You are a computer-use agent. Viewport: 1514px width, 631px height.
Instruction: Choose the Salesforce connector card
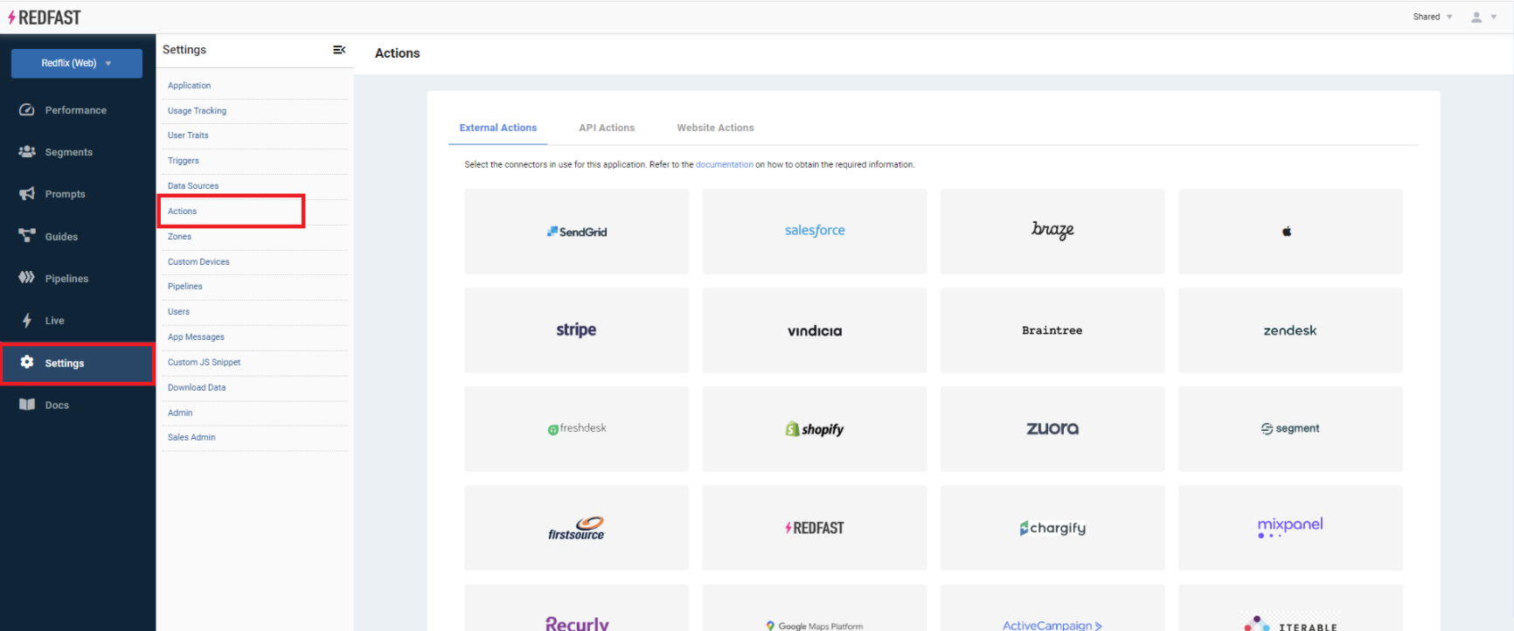point(815,232)
